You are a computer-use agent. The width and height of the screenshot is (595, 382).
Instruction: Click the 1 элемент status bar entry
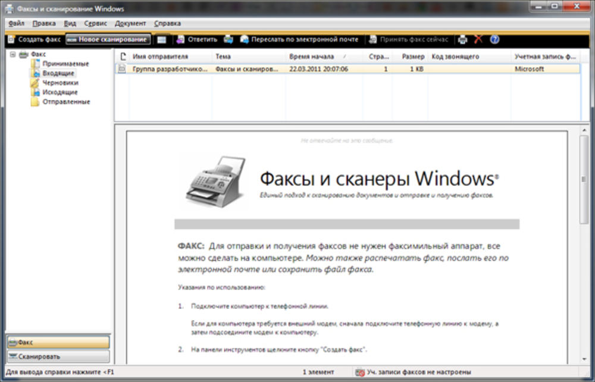(x=318, y=372)
